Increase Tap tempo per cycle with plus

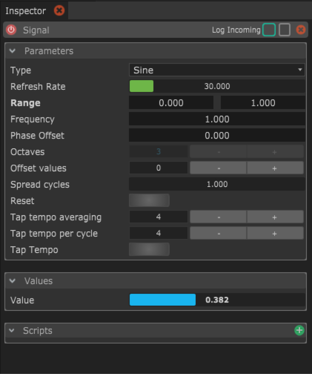click(275, 233)
